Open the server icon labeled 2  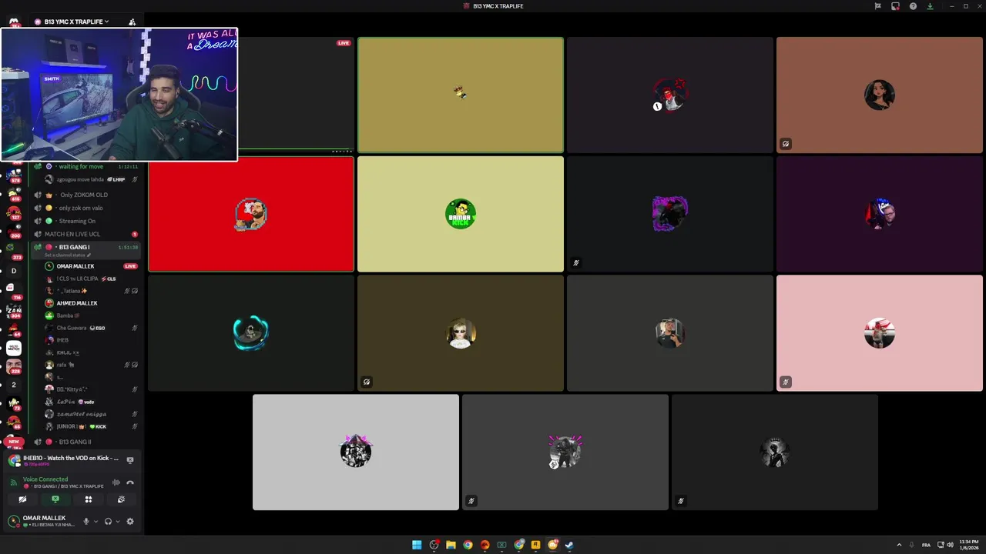13,385
